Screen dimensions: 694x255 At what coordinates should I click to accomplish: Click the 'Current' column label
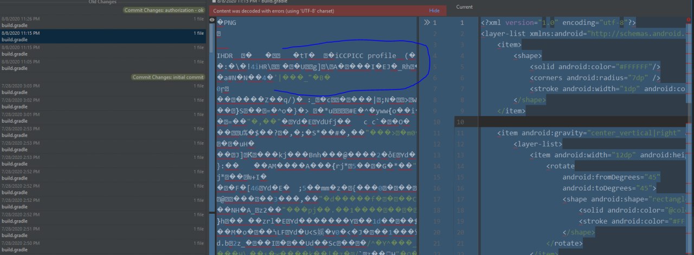click(464, 7)
